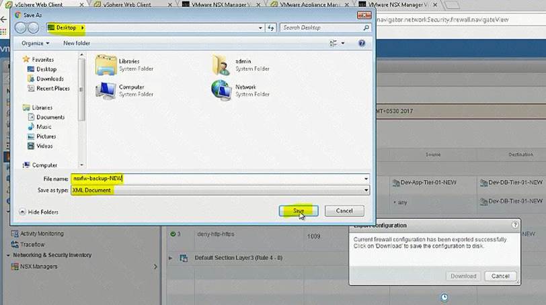Viewport: 546px width, 305px height.
Task: Select the Computer icon in file list
Action: 106,90
